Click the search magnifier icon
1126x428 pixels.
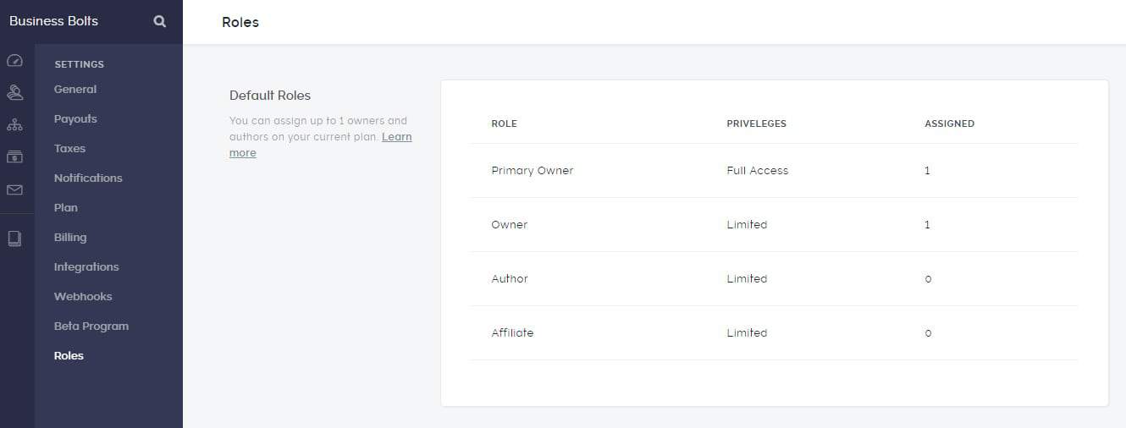(160, 22)
